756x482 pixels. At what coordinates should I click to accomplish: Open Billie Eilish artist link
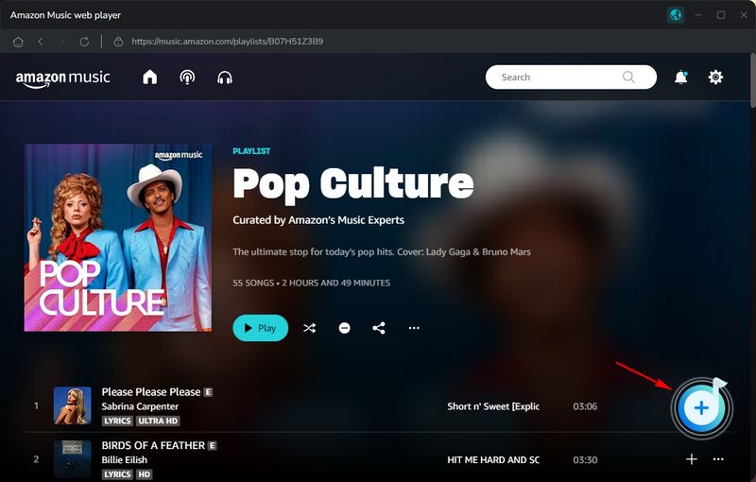127,459
